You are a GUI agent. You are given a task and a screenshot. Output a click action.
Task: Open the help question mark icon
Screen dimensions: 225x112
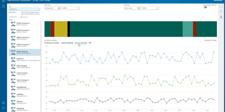tap(4, 108)
